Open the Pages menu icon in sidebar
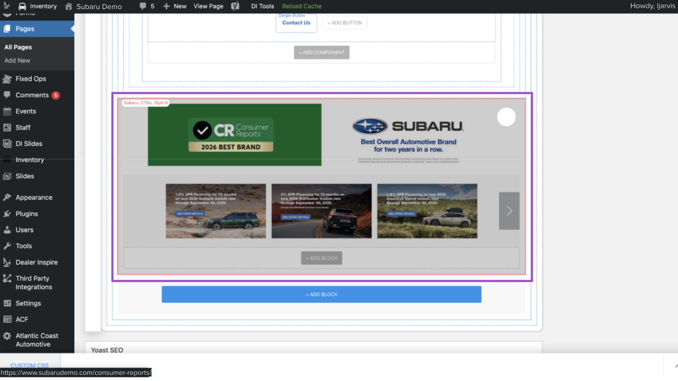This screenshot has width=678, height=381. (7, 29)
